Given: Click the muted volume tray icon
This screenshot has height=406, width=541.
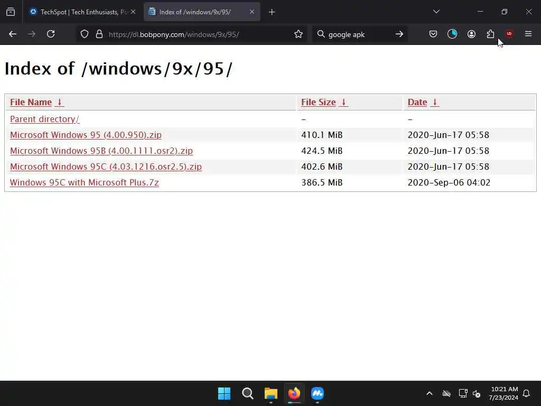Looking at the screenshot, I should point(477,393).
